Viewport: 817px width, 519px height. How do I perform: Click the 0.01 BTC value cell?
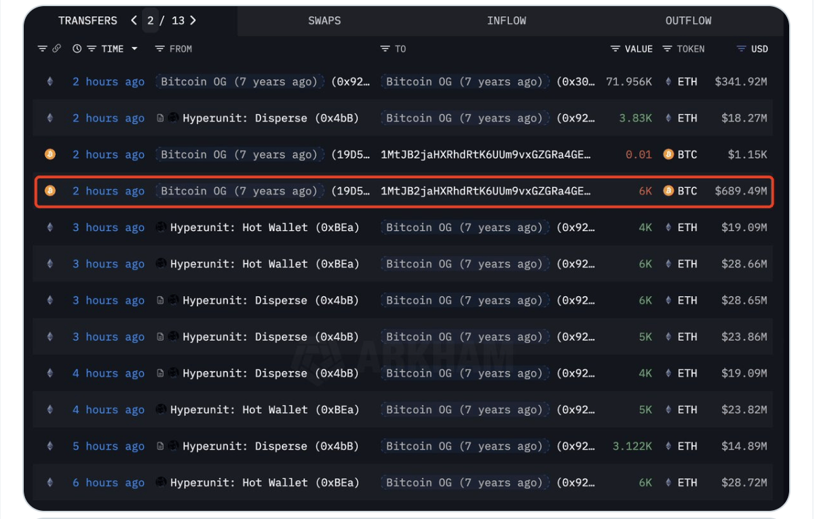pos(639,154)
